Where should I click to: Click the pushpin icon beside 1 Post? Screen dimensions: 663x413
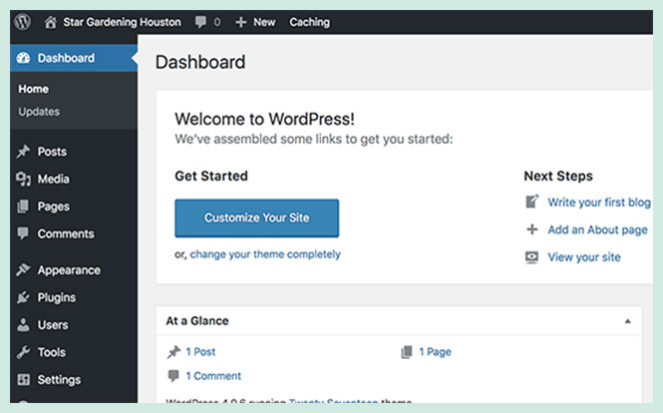(x=173, y=351)
